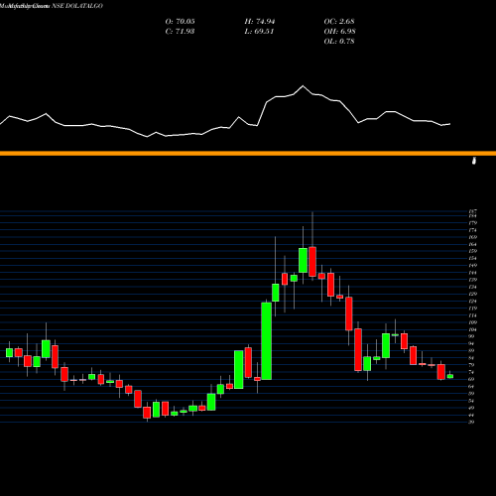Screen dimensions: 496x496
Task: Click the 129 price axis label
Action: pyautogui.click(x=473, y=294)
